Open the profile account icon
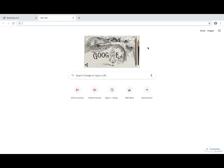The width and height of the screenshot is (224, 168). [x=216, y=23]
